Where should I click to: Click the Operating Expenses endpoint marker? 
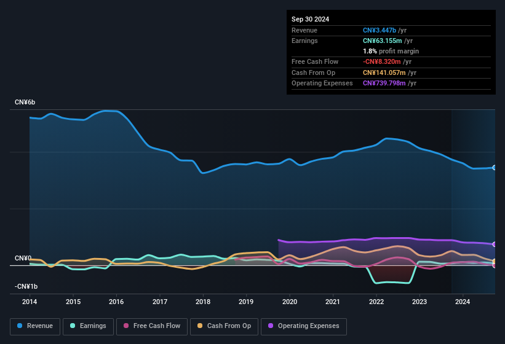(495, 244)
